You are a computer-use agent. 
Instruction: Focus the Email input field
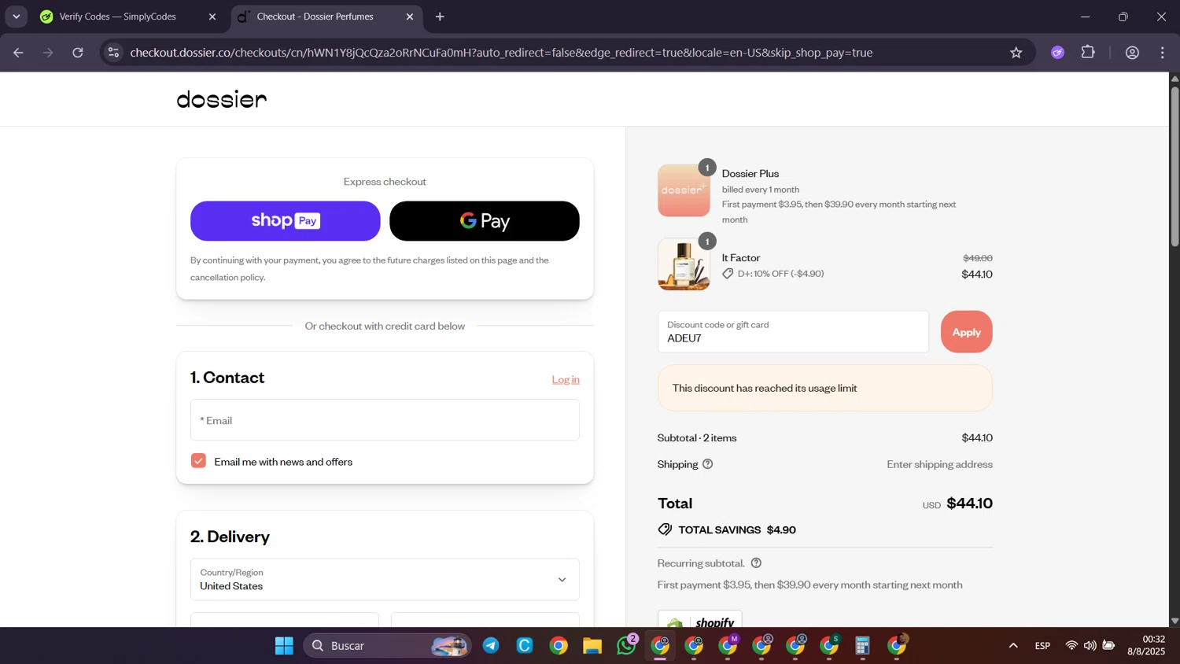click(x=385, y=420)
